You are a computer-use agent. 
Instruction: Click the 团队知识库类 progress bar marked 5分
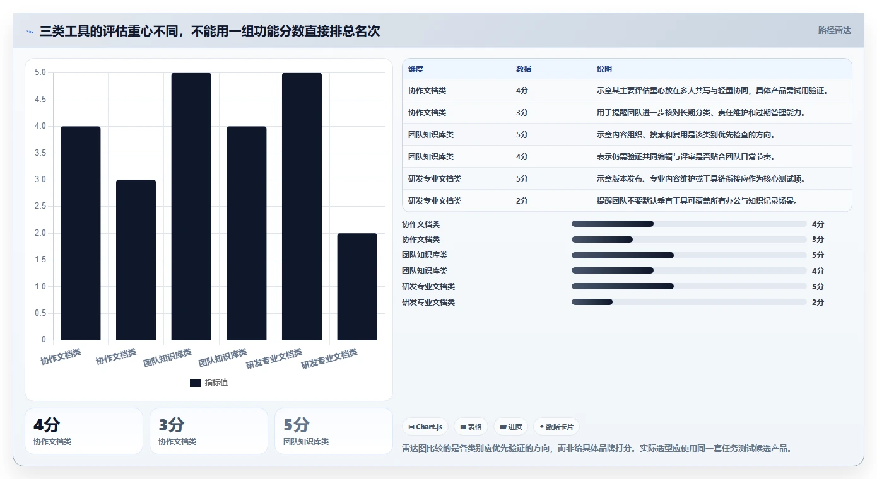pos(689,255)
